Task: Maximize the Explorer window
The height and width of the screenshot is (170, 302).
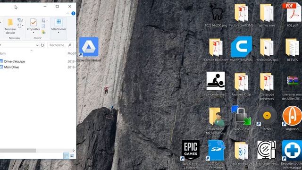Action: 57,6
